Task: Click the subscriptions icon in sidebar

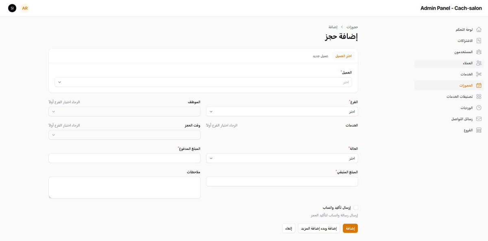Action: [479, 41]
